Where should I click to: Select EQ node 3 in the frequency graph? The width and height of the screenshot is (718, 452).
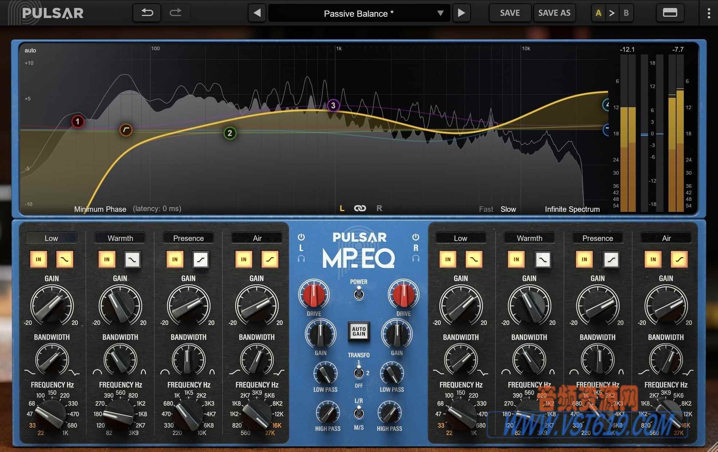tap(332, 106)
